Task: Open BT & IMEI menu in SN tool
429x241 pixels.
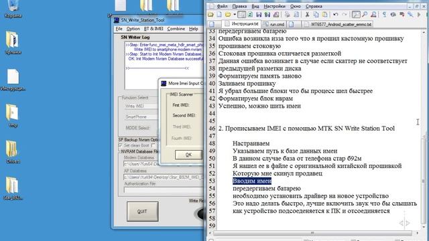Action: [x=154, y=29]
